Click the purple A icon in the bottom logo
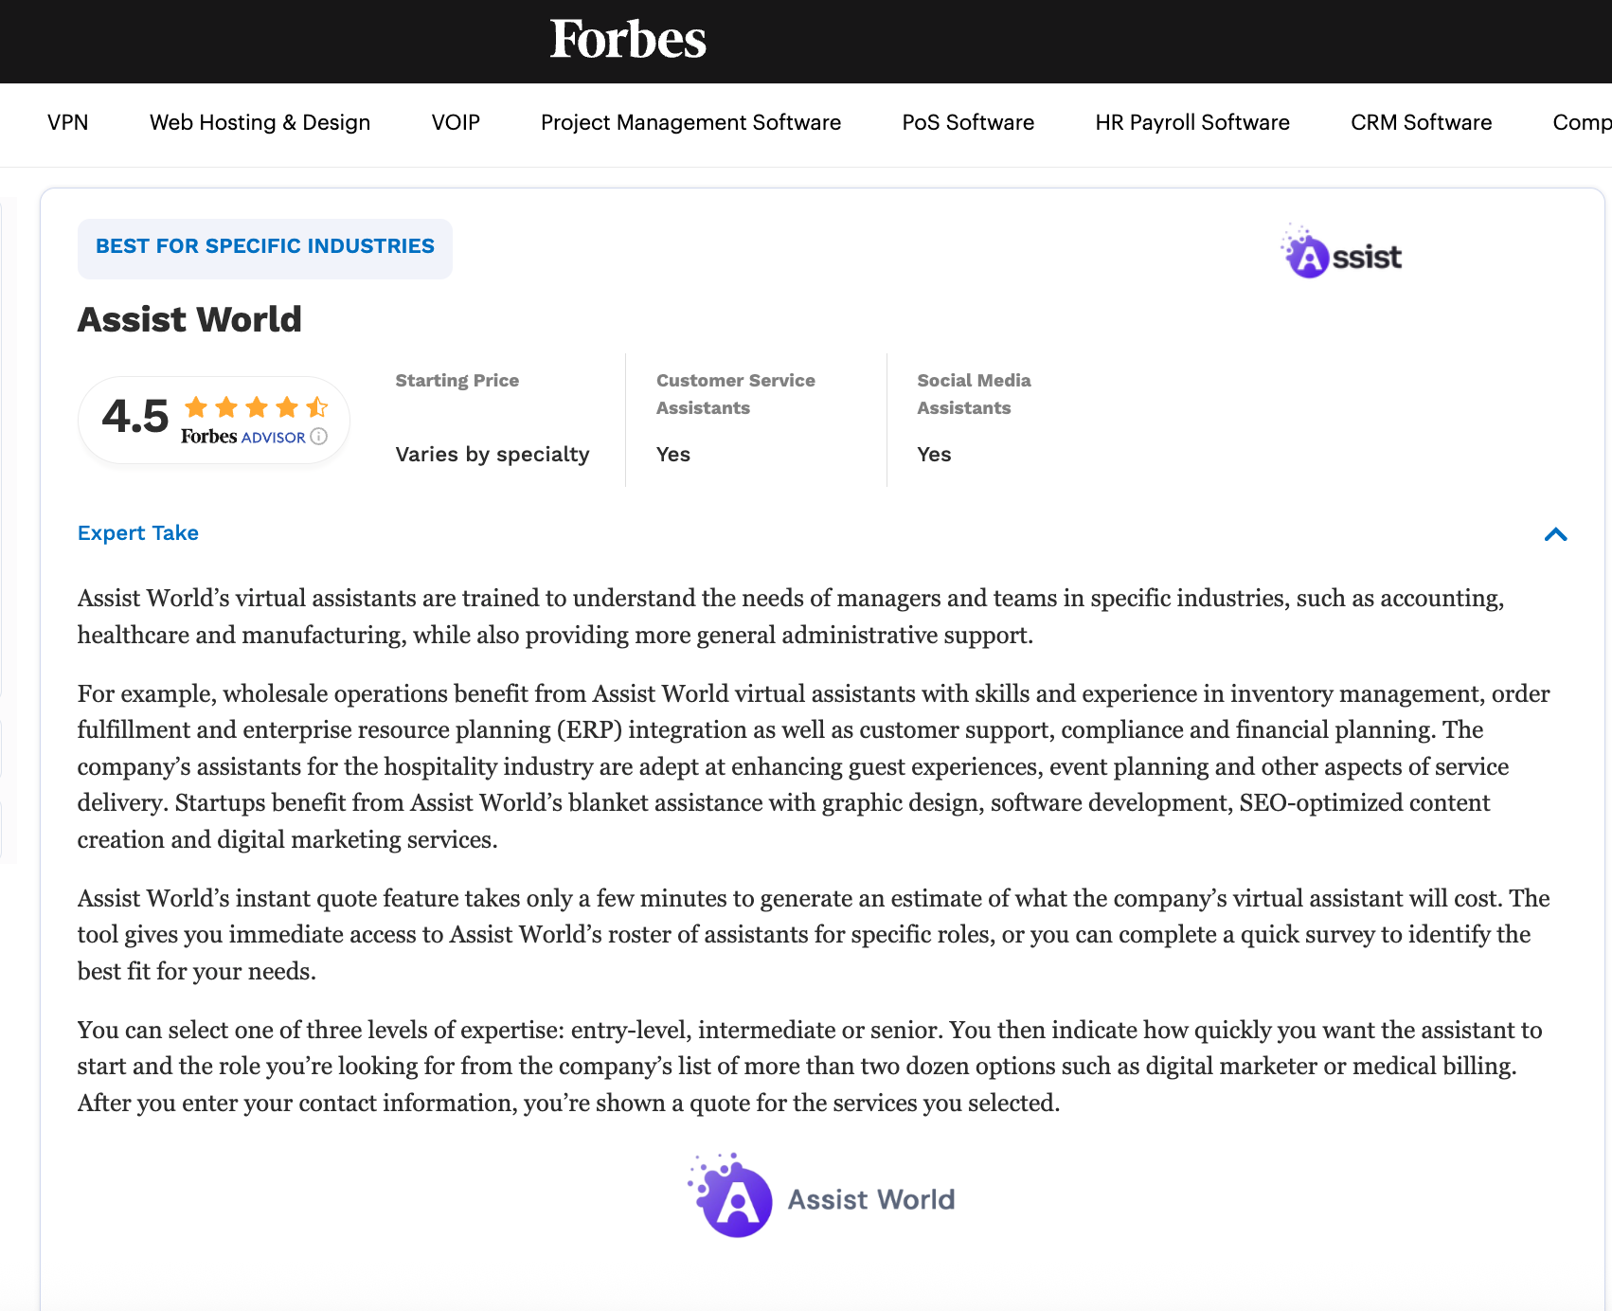 click(735, 1198)
